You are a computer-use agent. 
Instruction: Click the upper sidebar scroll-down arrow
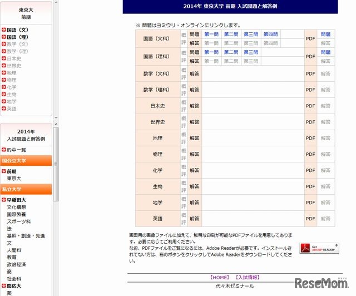point(56,117)
